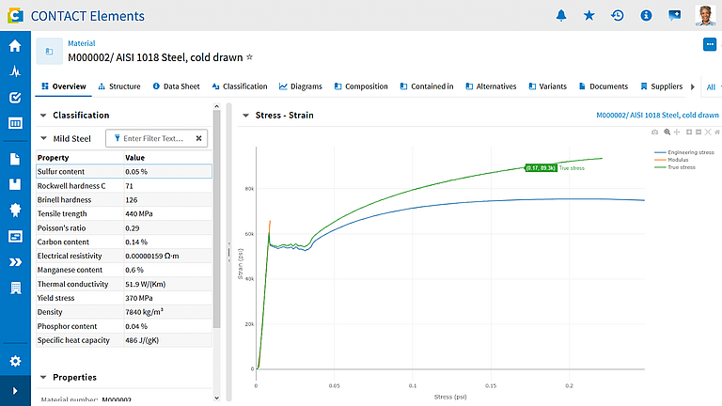Collapse the Classification section
The width and height of the screenshot is (722, 406).
(x=43, y=115)
